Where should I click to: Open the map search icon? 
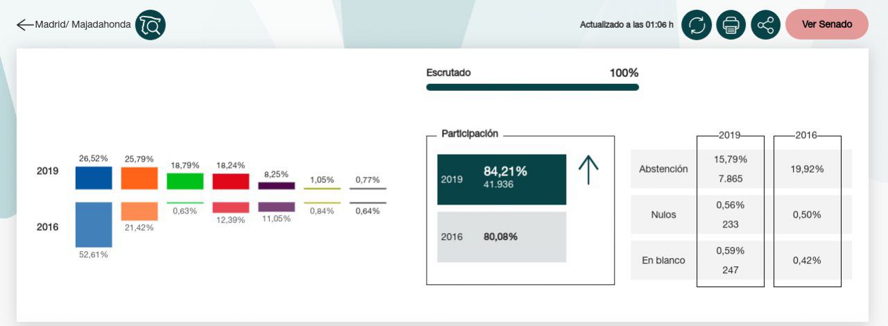(151, 25)
